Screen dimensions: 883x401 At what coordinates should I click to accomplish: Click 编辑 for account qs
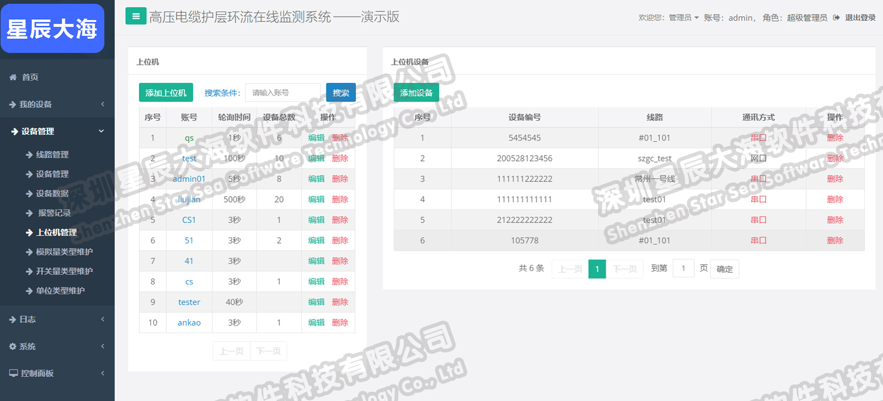[316, 138]
